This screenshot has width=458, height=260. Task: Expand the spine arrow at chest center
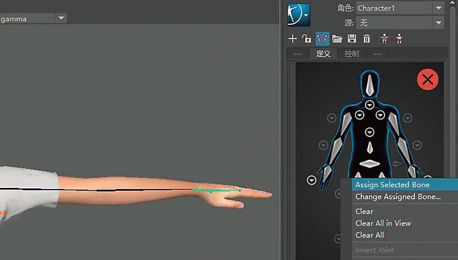[x=369, y=132]
